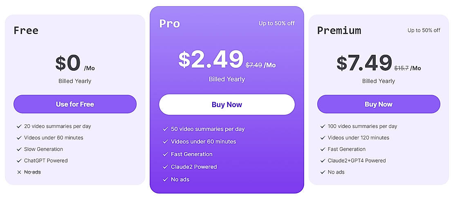453x197 pixels.
Task: Select the Pro plan heading
Action: coord(170,24)
